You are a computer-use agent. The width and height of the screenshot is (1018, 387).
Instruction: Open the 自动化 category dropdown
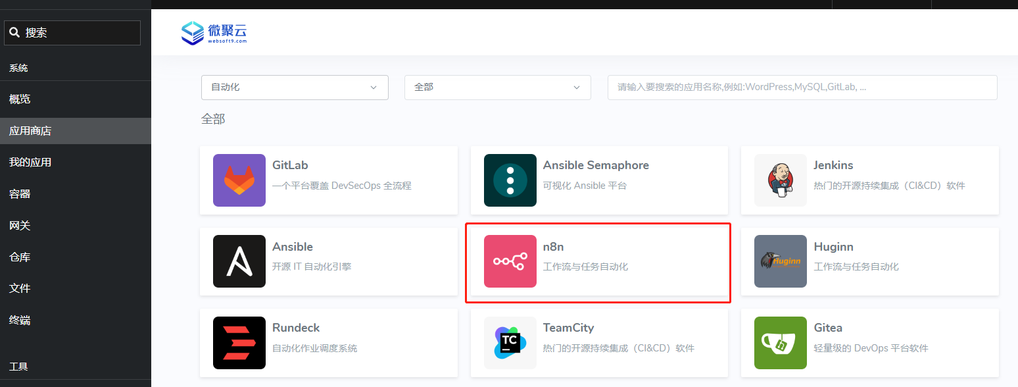pyautogui.click(x=295, y=87)
